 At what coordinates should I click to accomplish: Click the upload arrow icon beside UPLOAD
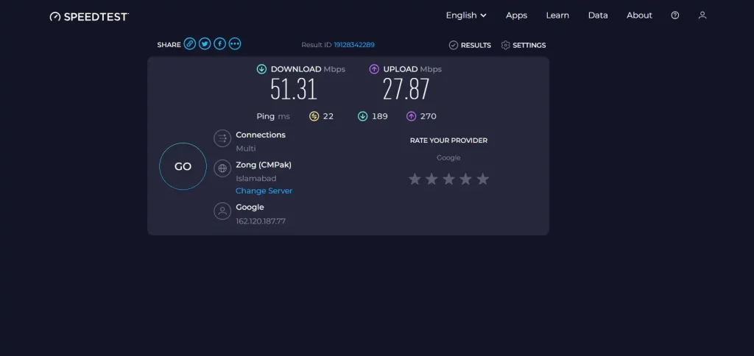(x=374, y=69)
